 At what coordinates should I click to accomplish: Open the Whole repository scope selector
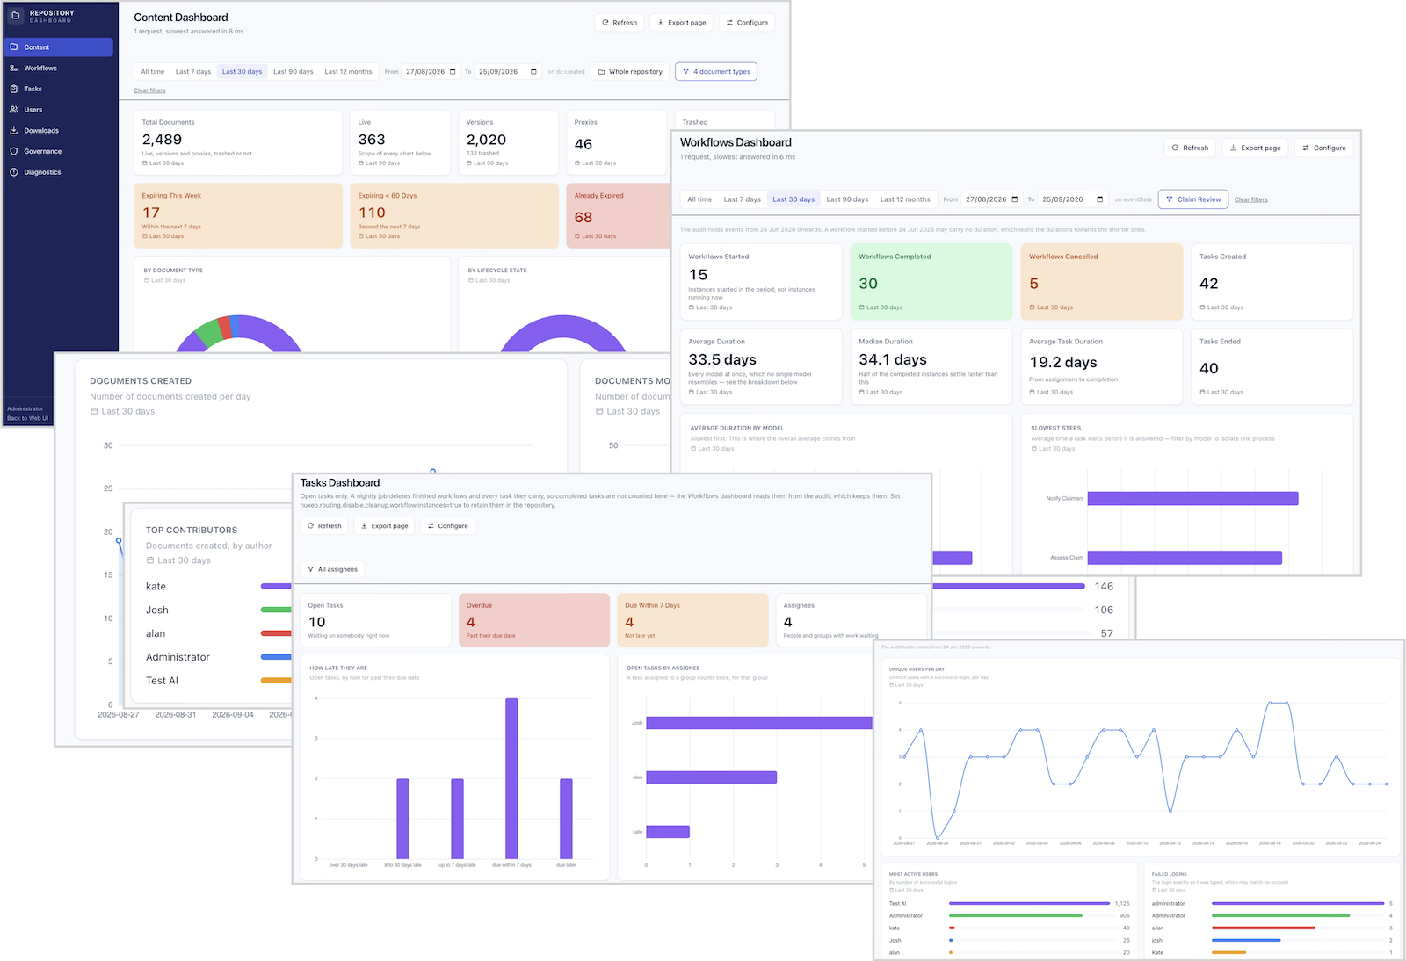[x=630, y=72]
